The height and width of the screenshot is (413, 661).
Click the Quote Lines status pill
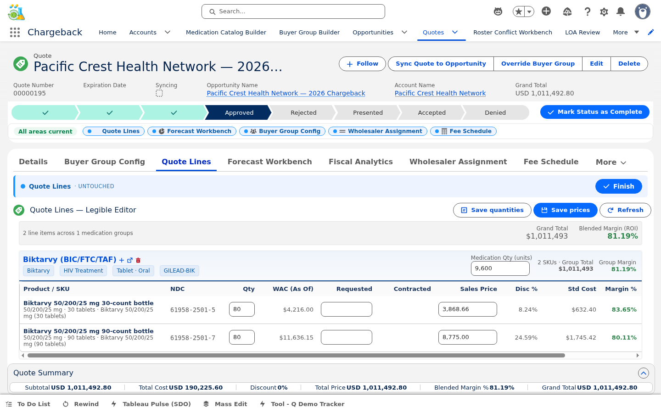(114, 131)
